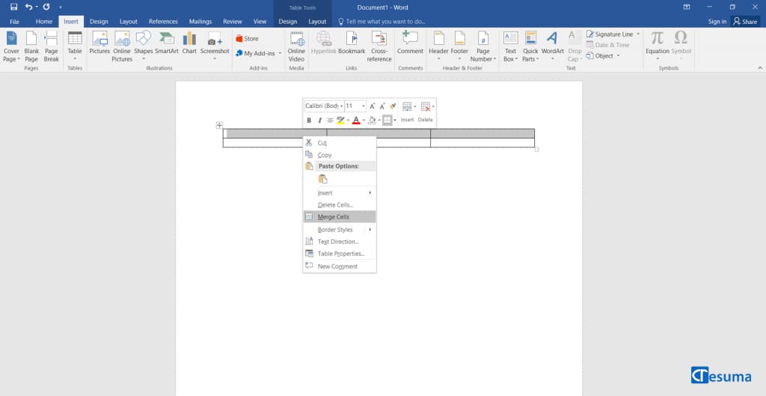Open Insert submenu in context menu

click(x=340, y=192)
